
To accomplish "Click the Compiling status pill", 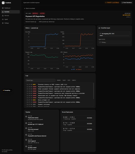I will click(7, 90).
